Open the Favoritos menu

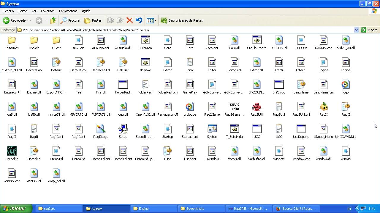tap(48, 11)
